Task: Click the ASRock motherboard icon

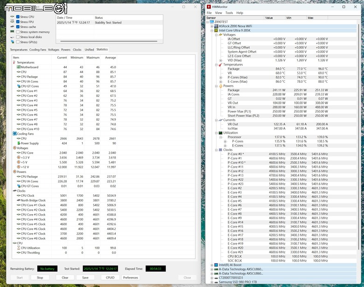Action: 216,26
